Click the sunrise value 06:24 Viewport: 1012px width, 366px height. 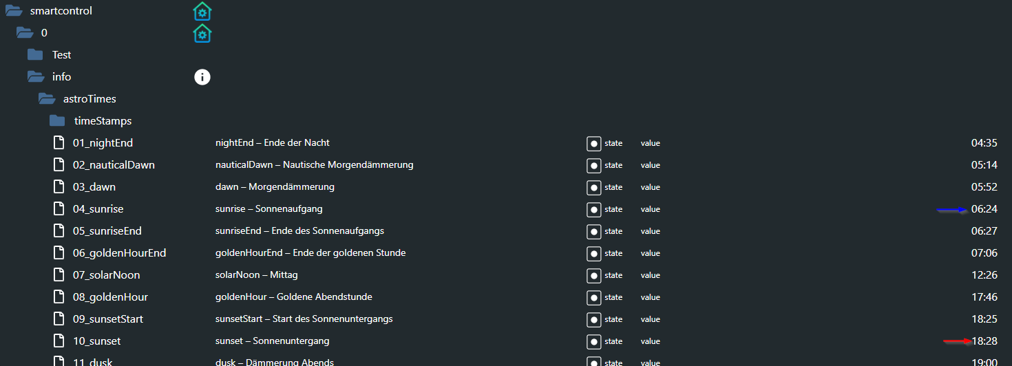(x=984, y=209)
